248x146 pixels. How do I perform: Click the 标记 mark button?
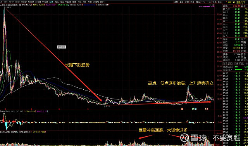[208, 2]
